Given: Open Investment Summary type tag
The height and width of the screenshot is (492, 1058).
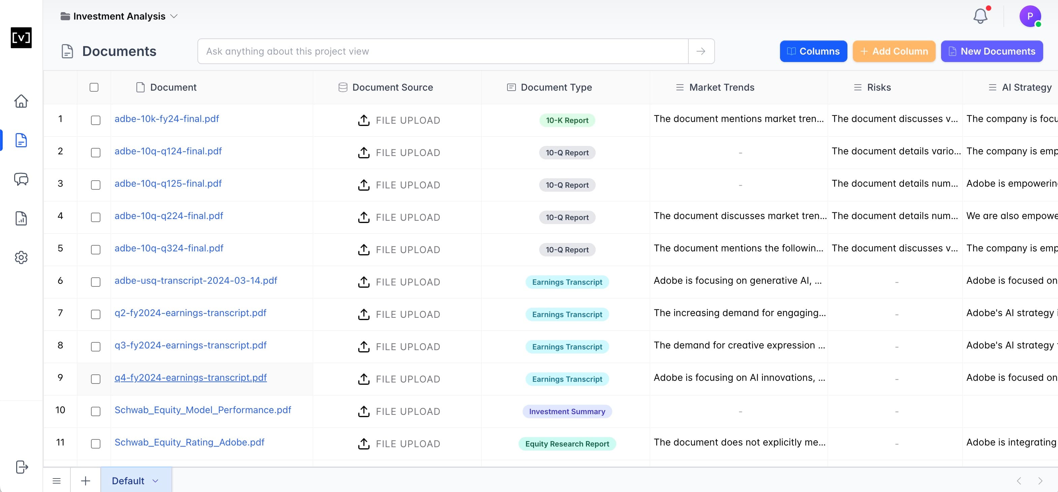Looking at the screenshot, I should [x=567, y=411].
